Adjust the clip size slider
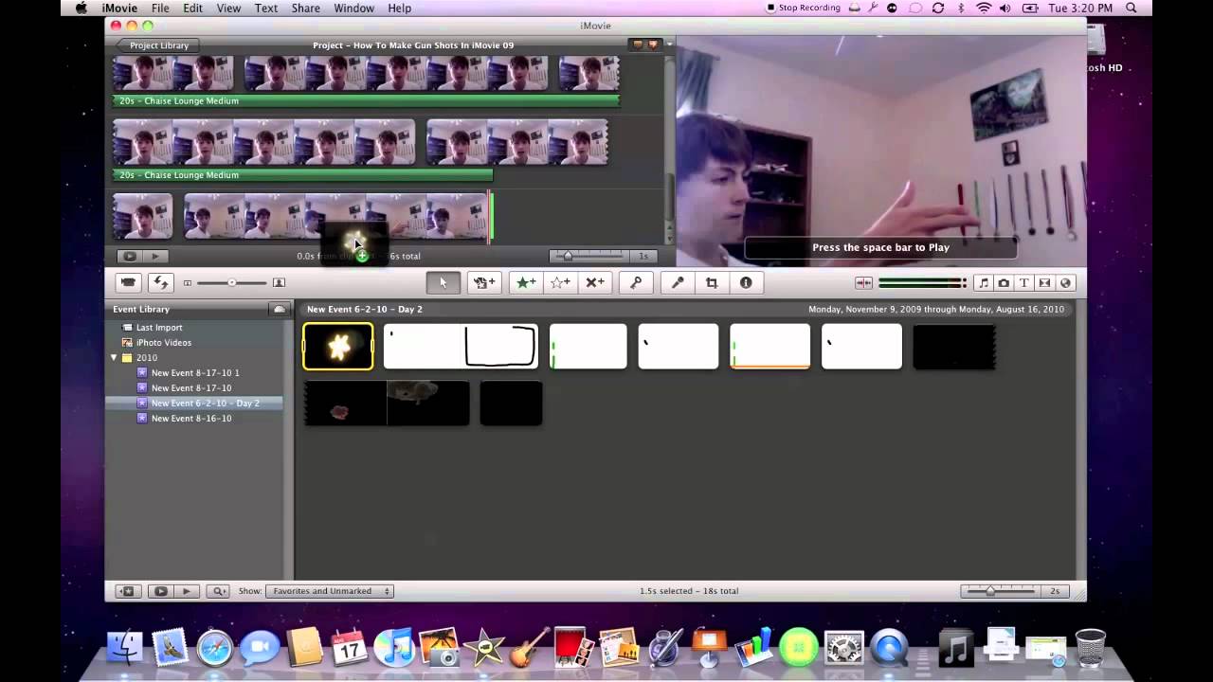The height and width of the screenshot is (682, 1213). point(232,282)
